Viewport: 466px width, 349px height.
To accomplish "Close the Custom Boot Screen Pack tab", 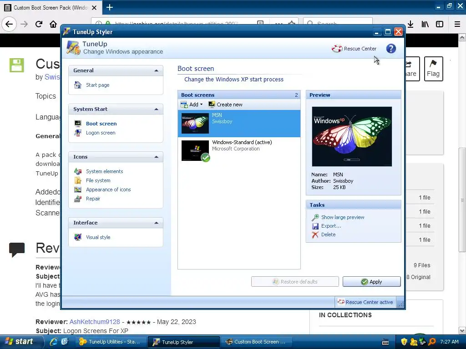I will pos(94,8).
